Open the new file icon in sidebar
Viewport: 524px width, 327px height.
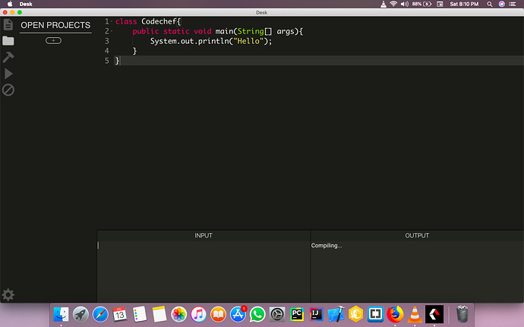8,24
